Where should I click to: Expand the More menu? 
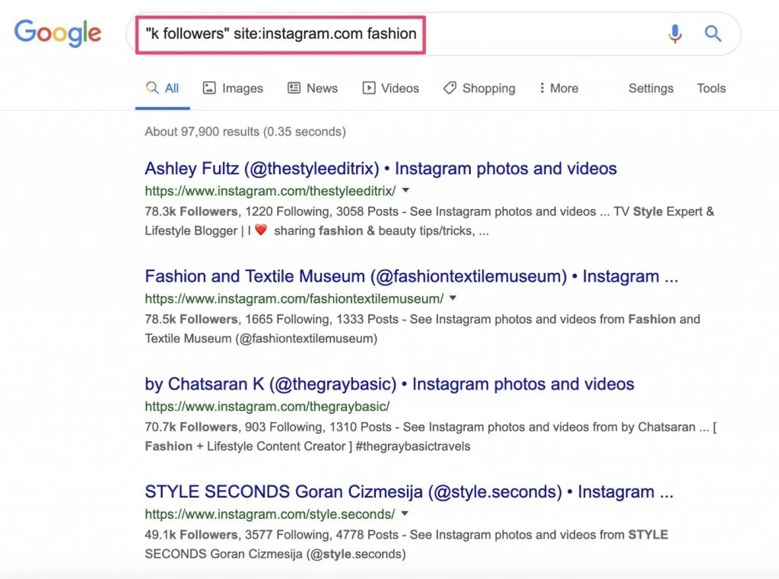click(x=559, y=88)
